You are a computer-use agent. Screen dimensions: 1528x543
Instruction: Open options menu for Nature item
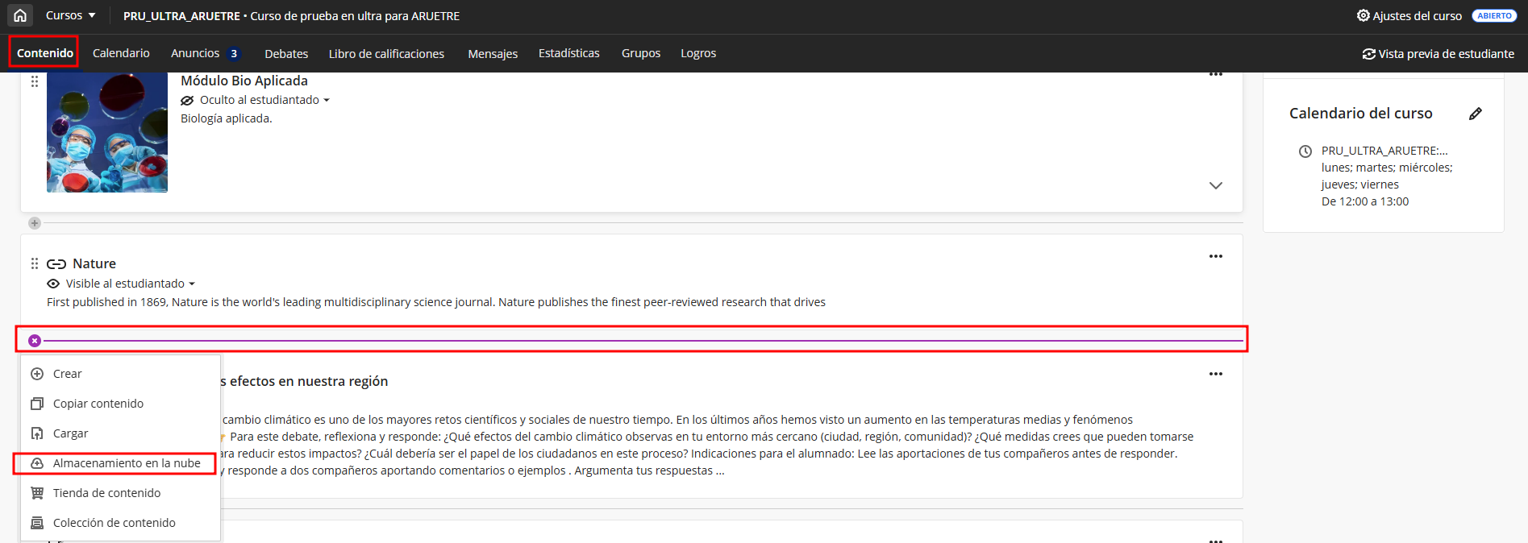coord(1215,256)
